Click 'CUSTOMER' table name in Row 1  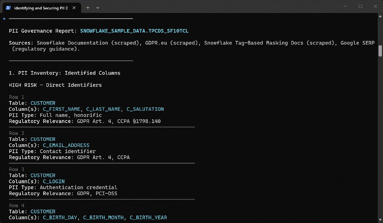43,103
